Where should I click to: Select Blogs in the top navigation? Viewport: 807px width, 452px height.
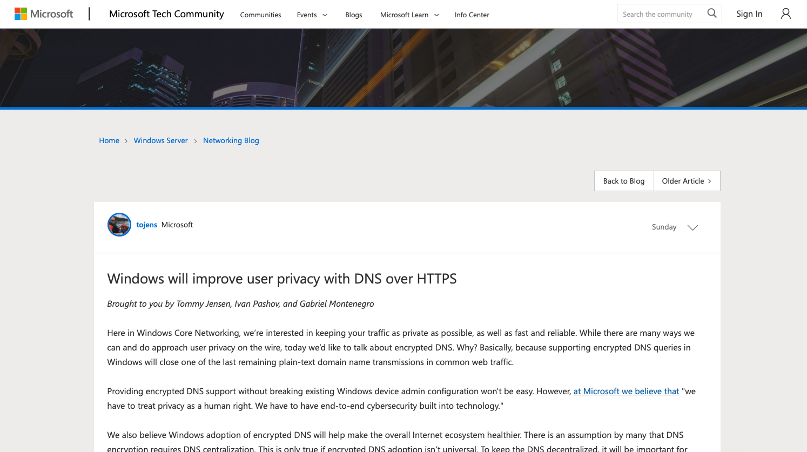354,15
